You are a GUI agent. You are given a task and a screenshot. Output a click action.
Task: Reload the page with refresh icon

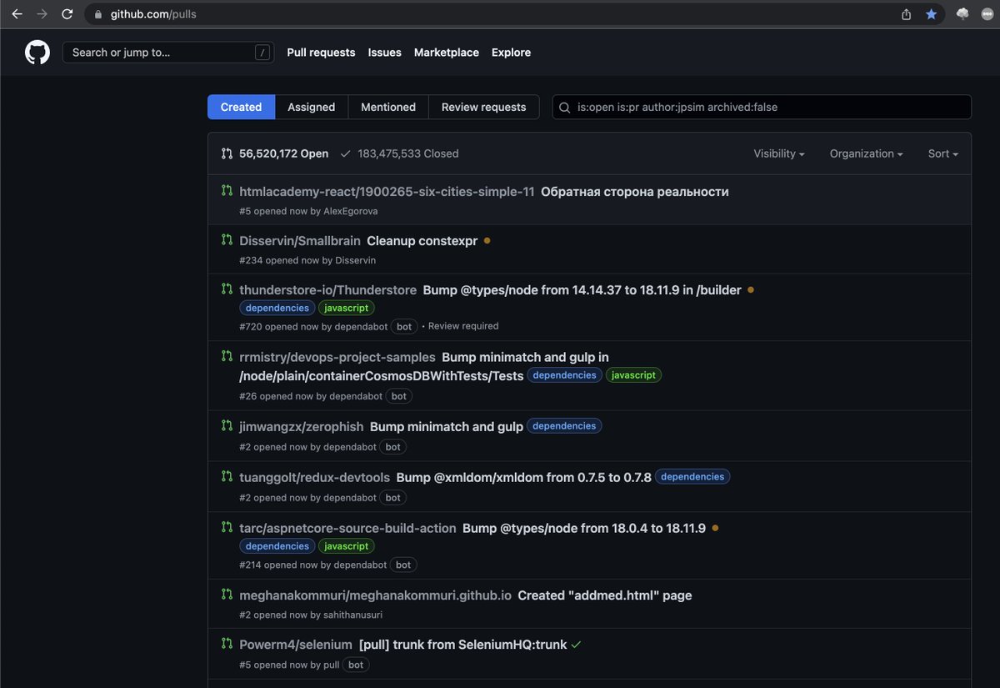point(67,14)
